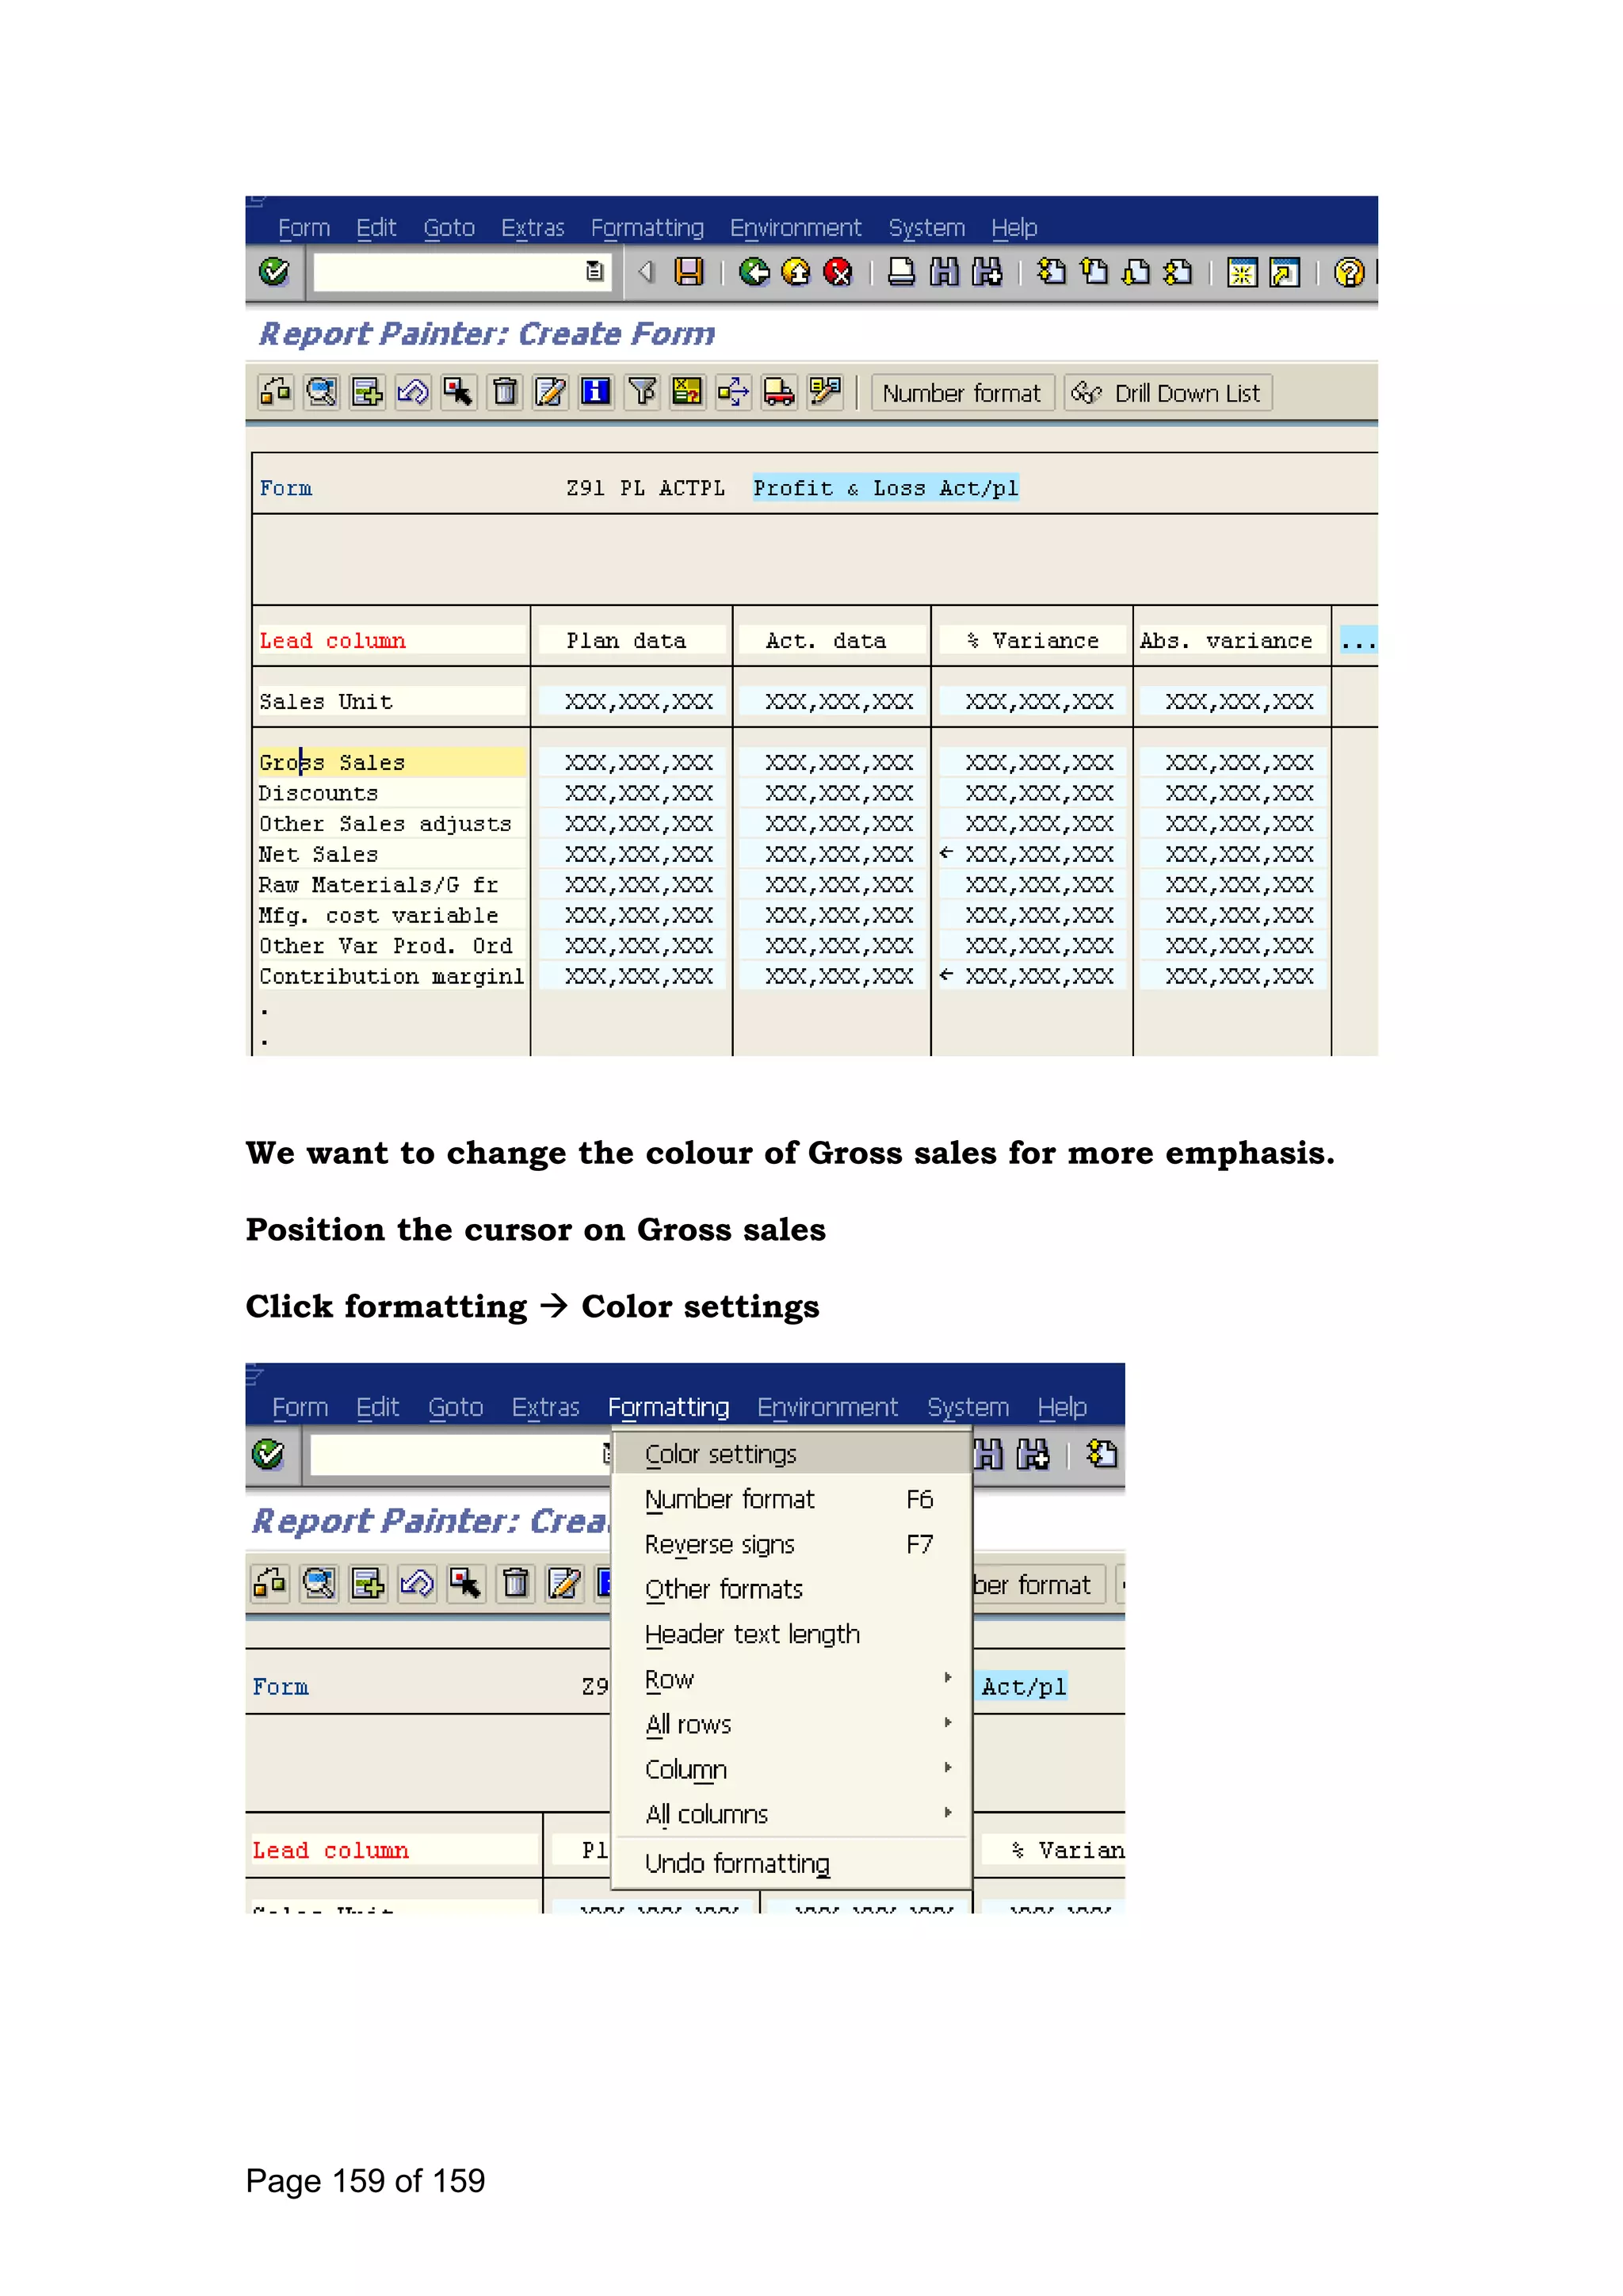Click the Mfg. cost variable row label
The height and width of the screenshot is (2296, 1623).
point(391,915)
